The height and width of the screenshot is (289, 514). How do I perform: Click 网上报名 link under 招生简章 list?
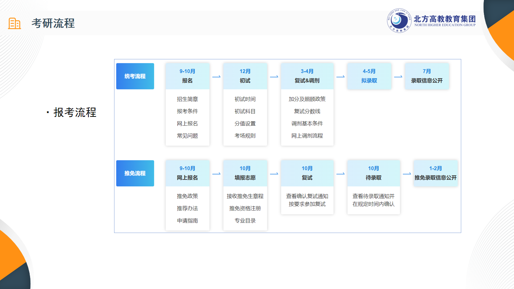[187, 124]
